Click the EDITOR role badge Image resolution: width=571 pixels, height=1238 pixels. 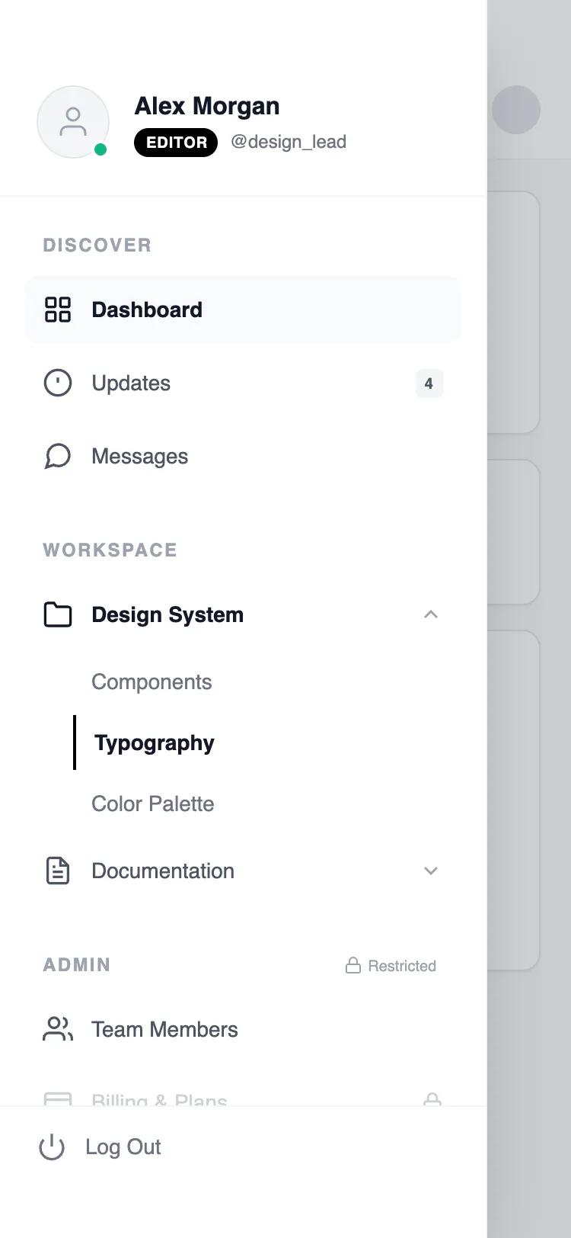point(175,142)
